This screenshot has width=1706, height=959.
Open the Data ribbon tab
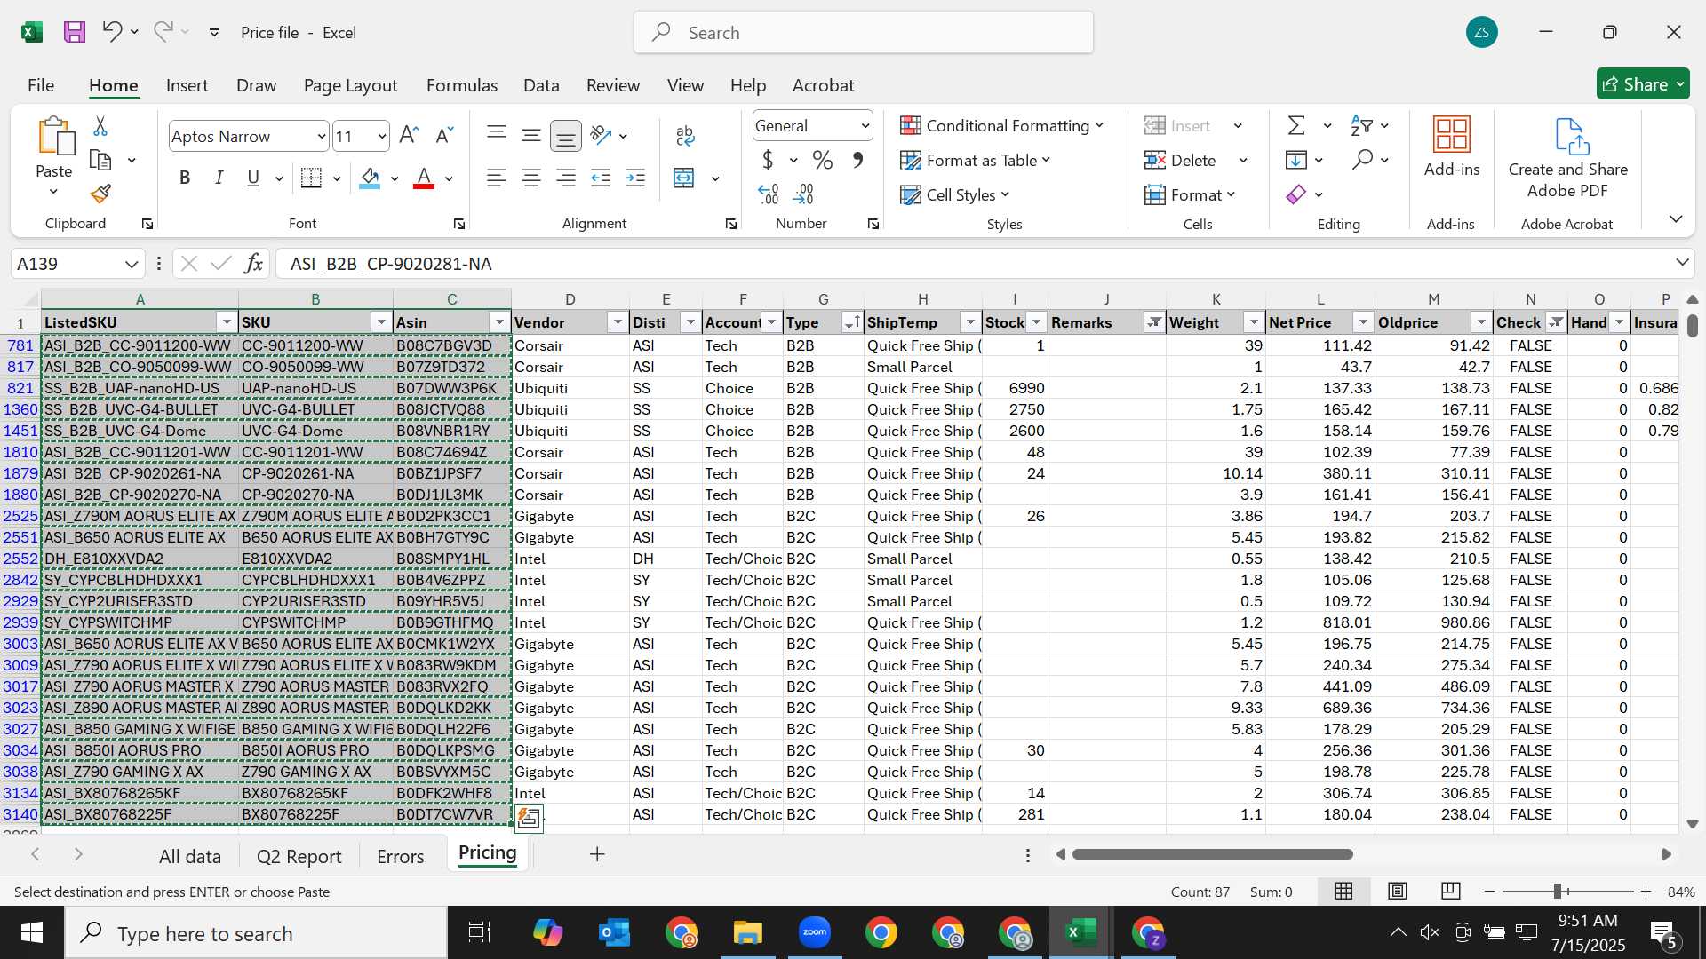pyautogui.click(x=541, y=85)
